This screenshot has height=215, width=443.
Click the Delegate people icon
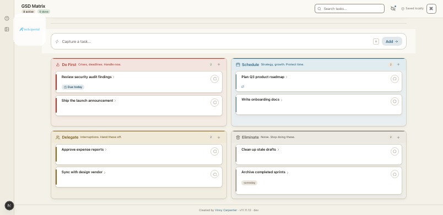[x=58, y=137]
